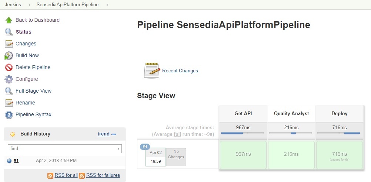Screen dimensions: 371x182
Task: Open the Full Stage View menu item
Action: (33, 91)
